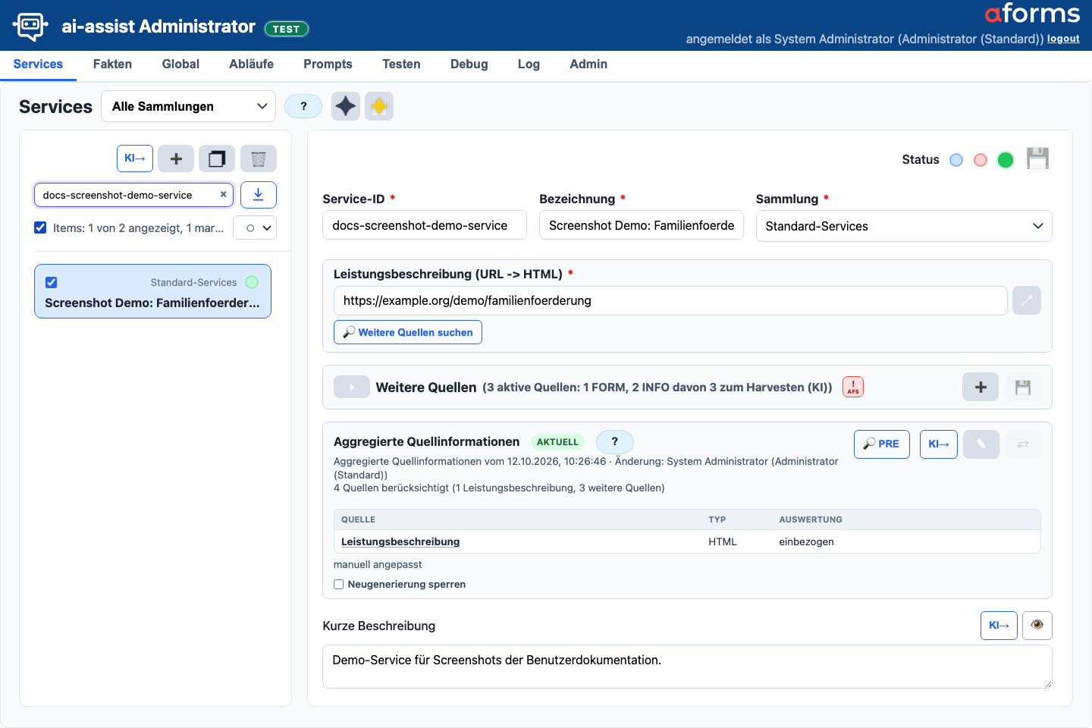
Task: Set Status to the green circle
Action: pyautogui.click(x=1006, y=160)
